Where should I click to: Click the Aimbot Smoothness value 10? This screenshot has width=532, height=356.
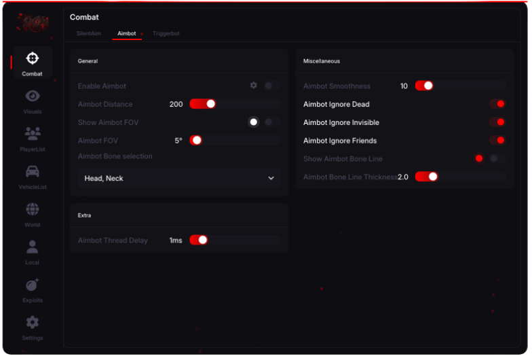[x=404, y=86]
